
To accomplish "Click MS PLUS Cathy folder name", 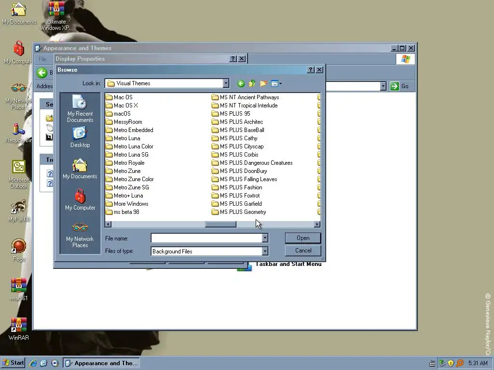I will [239, 138].
